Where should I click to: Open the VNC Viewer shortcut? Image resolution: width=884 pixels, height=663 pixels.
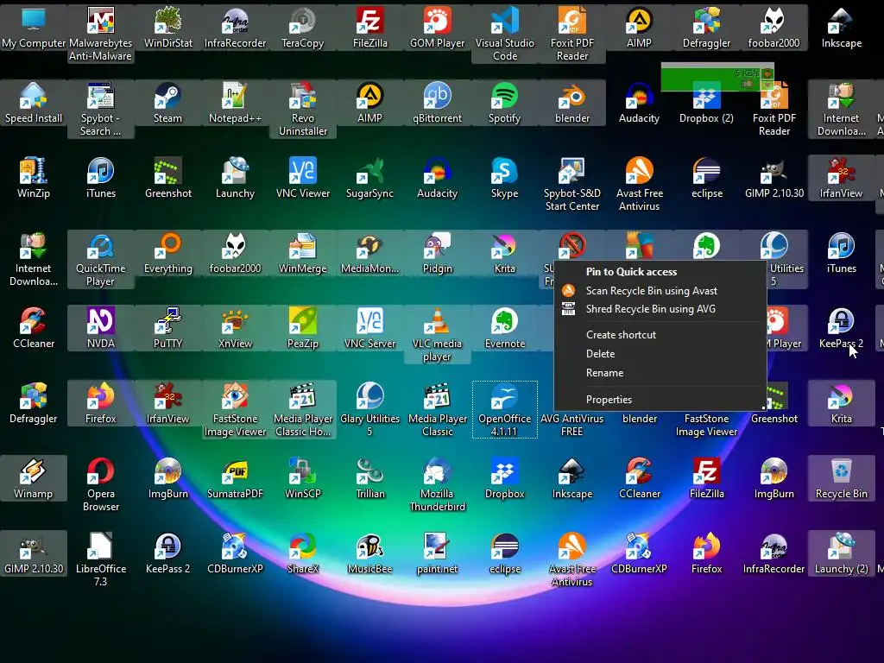coord(303,178)
